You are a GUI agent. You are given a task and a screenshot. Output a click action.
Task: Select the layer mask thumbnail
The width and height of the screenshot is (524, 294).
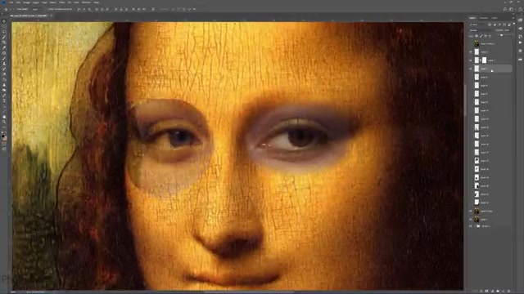coord(484,60)
